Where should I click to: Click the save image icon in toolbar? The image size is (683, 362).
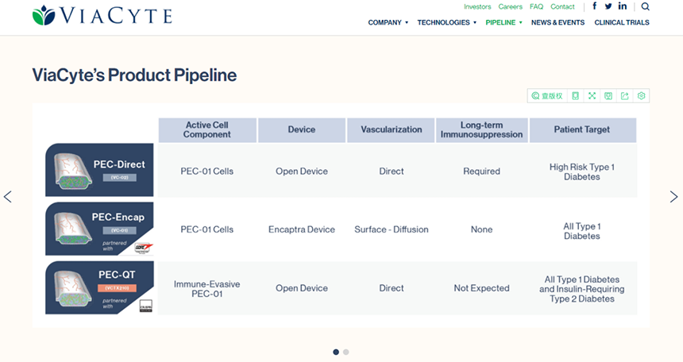tap(608, 96)
